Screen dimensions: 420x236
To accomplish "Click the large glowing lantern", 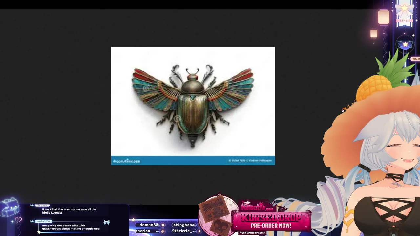I will click(383, 17).
